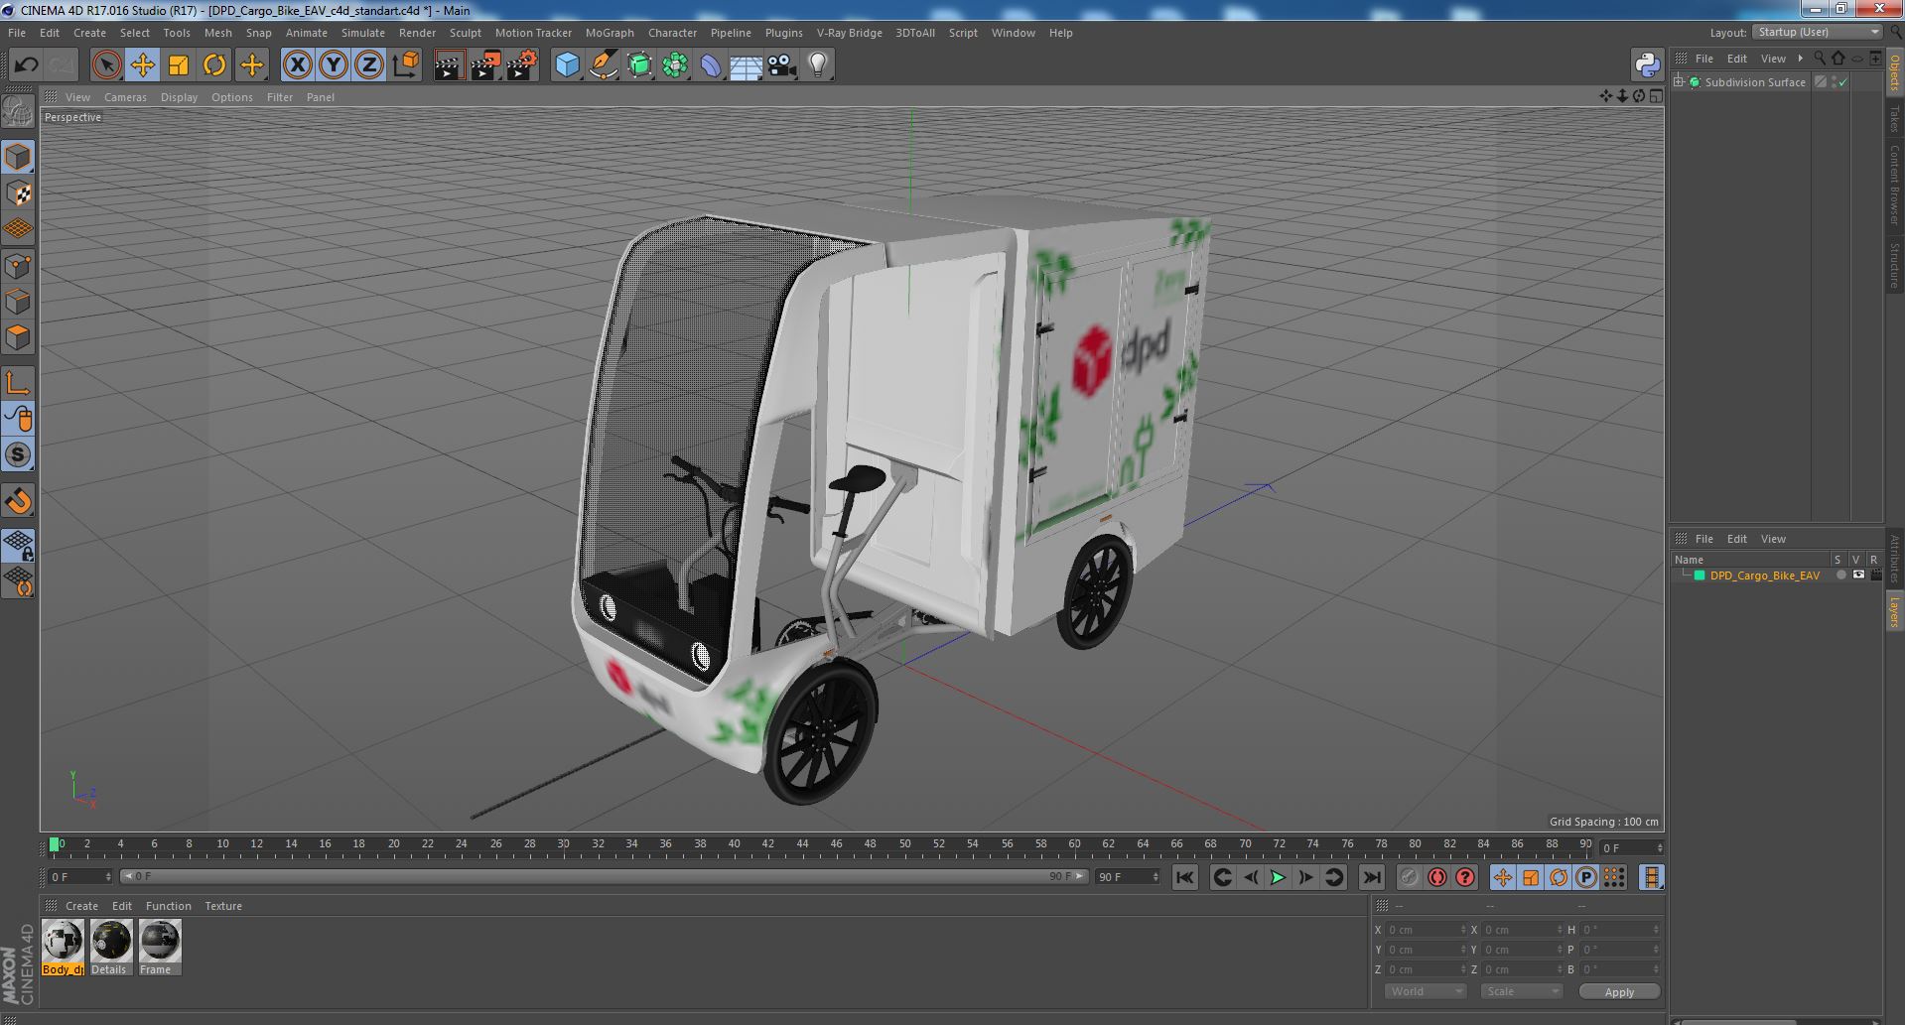Toggle Y axis lock
1905x1025 pixels.
pos(334,65)
